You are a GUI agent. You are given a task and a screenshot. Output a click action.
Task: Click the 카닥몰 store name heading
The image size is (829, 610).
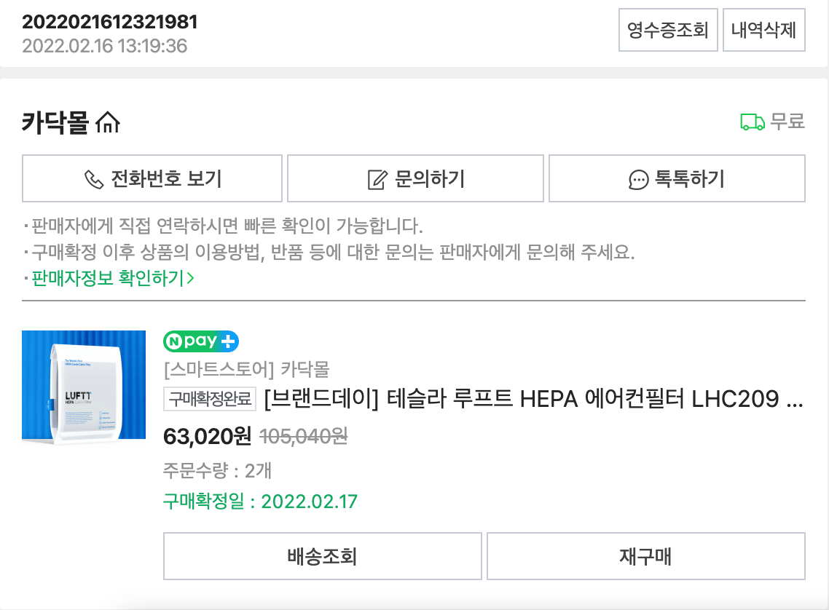tap(55, 122)
